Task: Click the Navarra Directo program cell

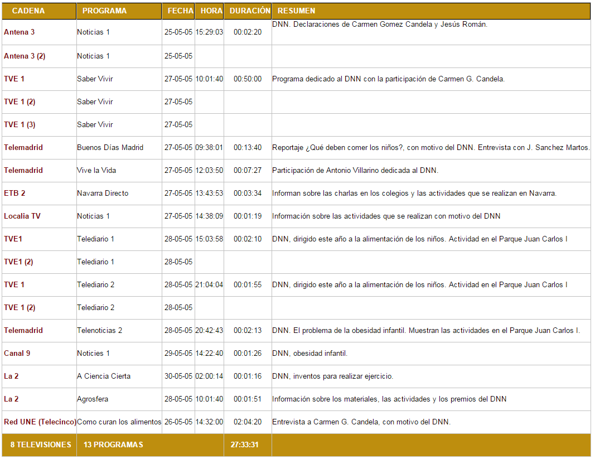Action: (x=103, y=194)
